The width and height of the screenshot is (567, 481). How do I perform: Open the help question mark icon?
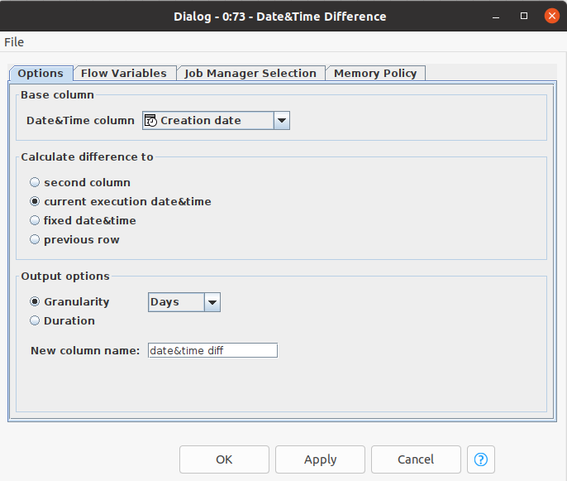click(x=481, y=459)
